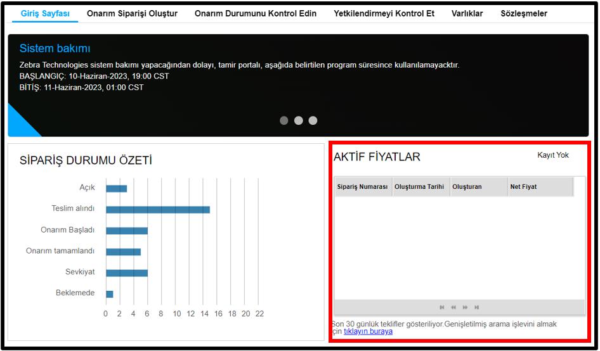600x351 pixels.
Task: Open Onarım Durumunu Kontrol Edin tab
Action: pos(256,14)
